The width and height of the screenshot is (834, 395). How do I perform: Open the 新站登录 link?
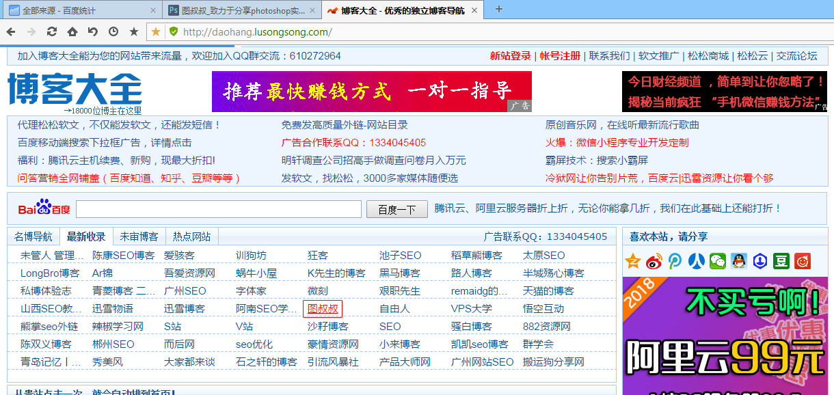click(511, 56)
